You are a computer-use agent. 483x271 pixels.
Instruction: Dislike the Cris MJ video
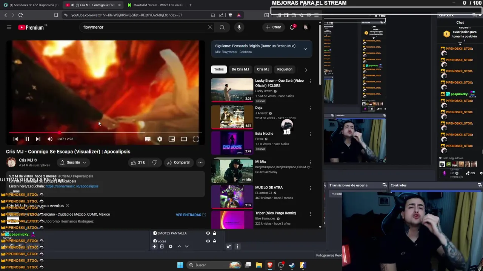point(155,162)
